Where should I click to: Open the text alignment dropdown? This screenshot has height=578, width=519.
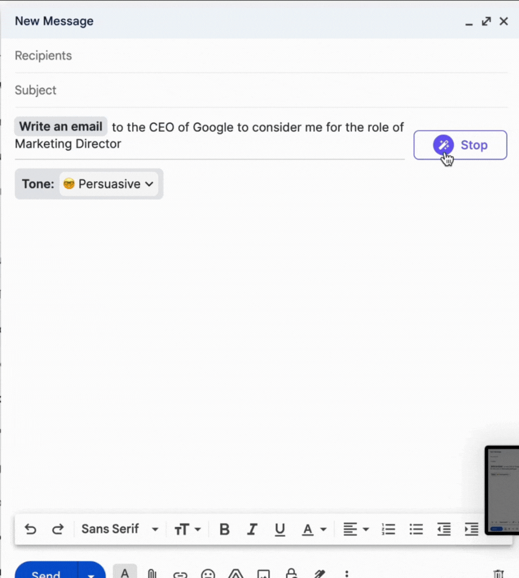click(x=356, y=529)
